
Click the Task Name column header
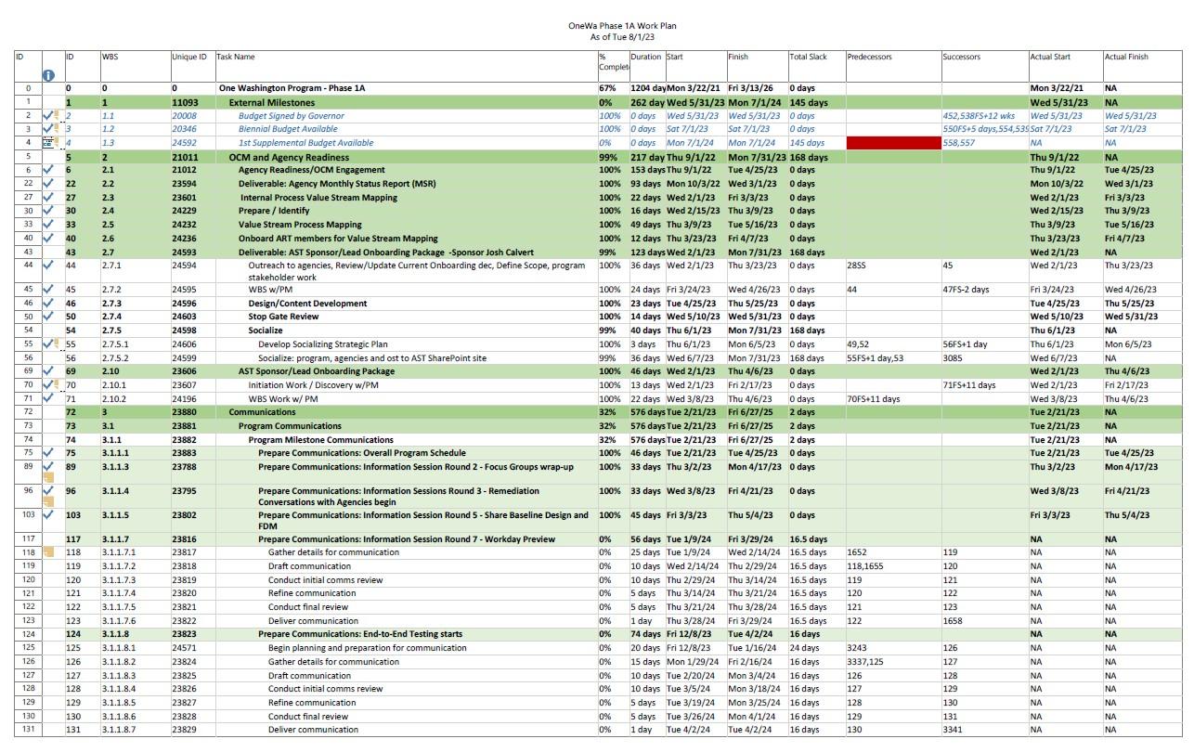tap(236, 57)
